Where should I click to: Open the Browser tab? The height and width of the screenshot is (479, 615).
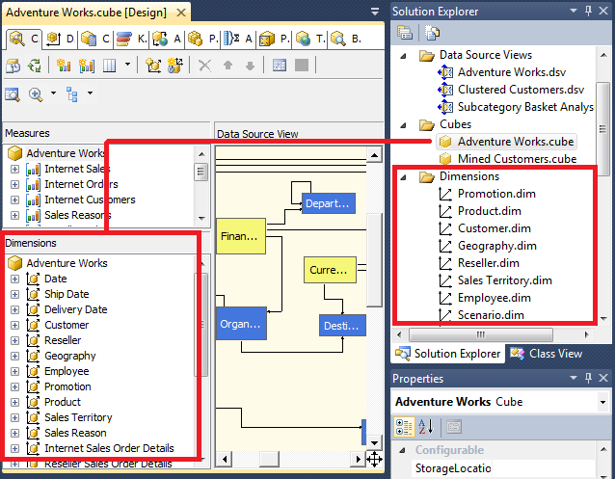click(345, 39)
